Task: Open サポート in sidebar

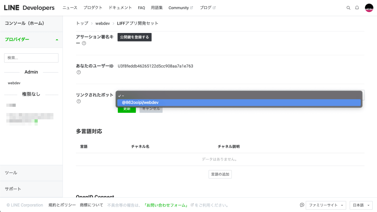Action: point(31,189)
